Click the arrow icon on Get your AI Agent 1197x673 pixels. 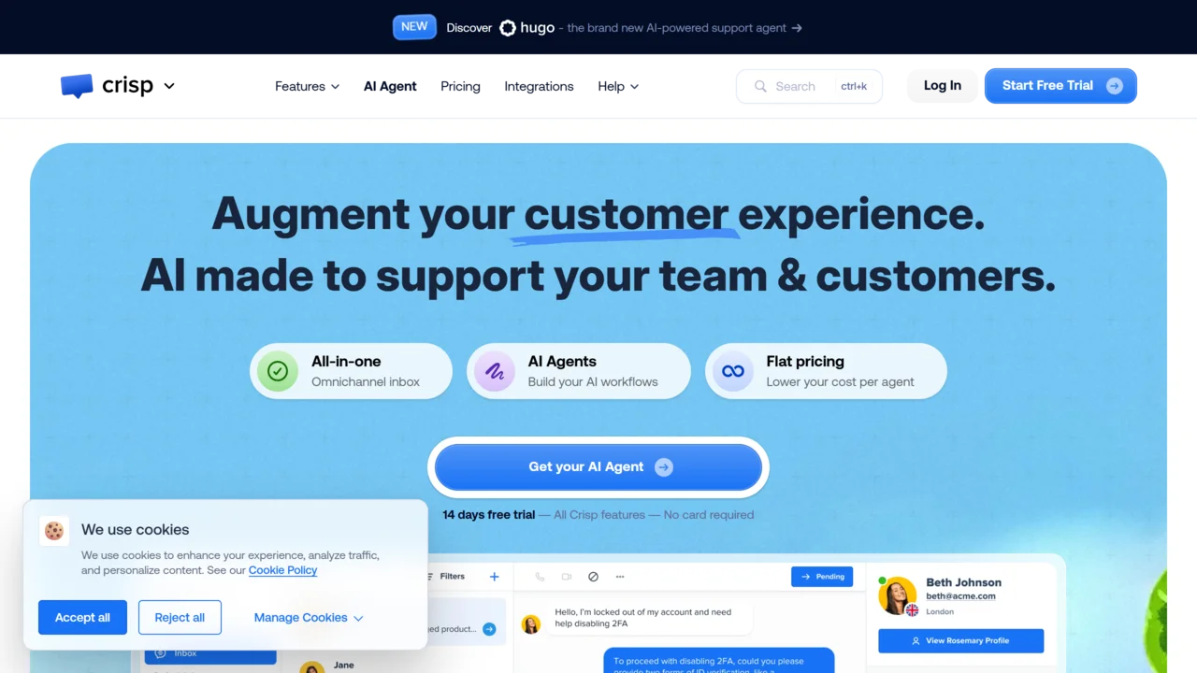664,467
